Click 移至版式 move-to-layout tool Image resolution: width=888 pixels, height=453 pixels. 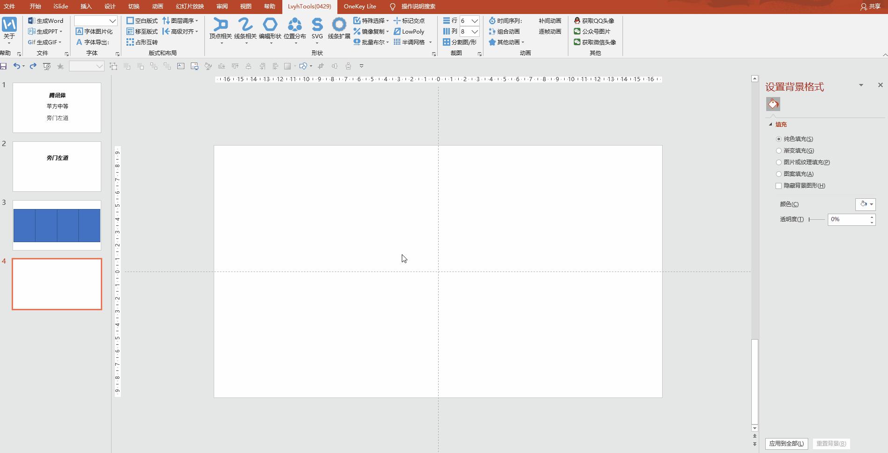point(142,31)
